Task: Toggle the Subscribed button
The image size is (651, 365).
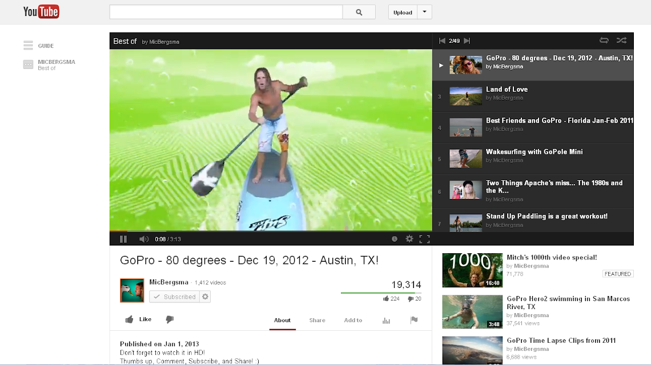Action: pyautogui.click(x=174, y=297)
